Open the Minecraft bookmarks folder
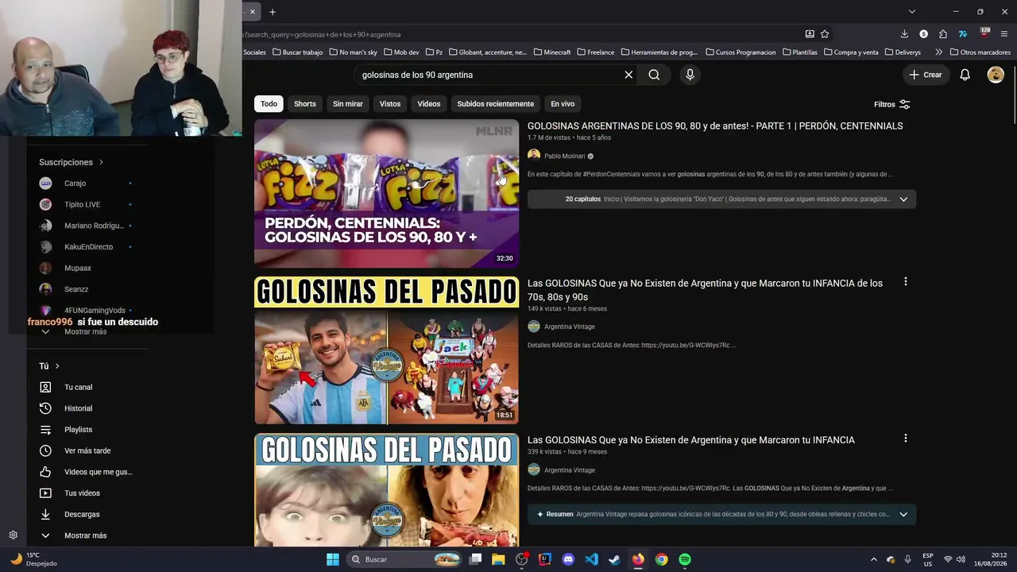 [x=552, y=52]
